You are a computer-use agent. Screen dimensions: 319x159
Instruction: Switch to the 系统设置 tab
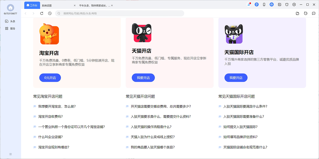point(47,5)
